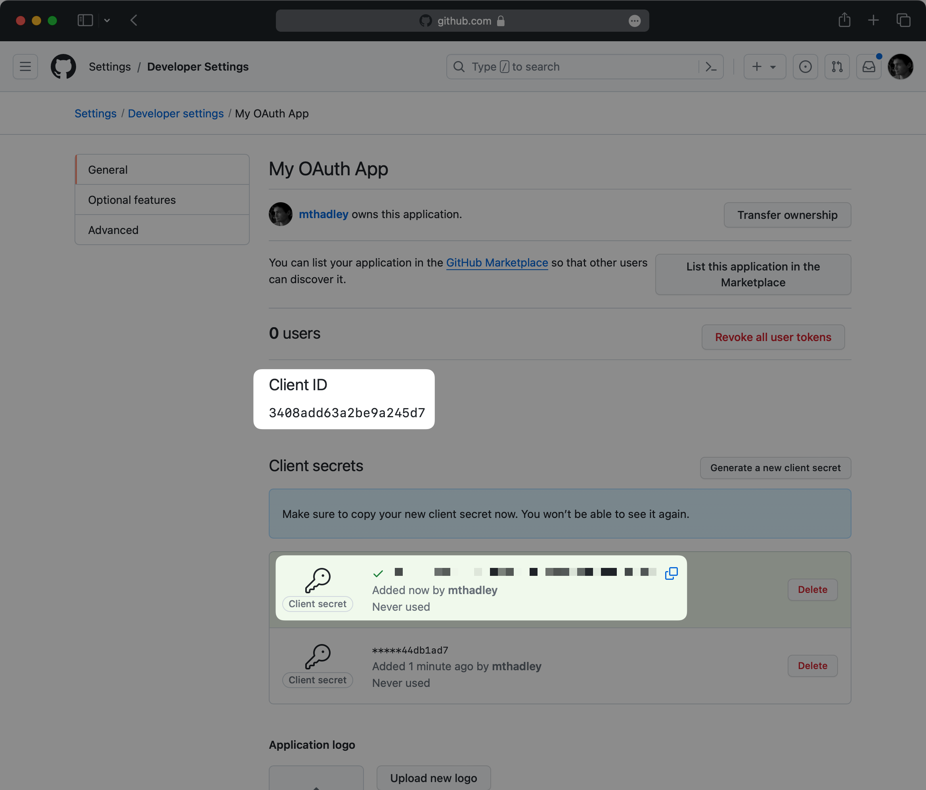Switch to the Advanced tab
Screen dimensions: 926x790
113,230
